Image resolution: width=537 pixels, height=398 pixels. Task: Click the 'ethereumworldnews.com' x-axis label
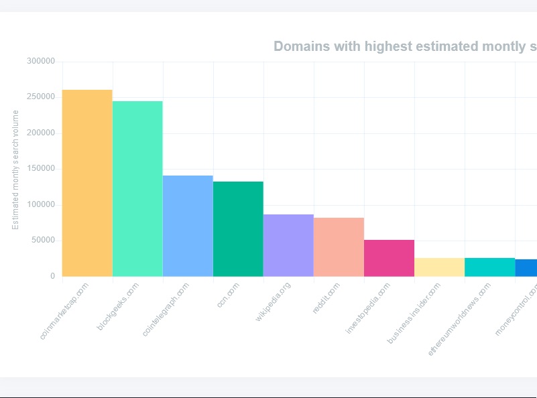coord(460,320)
